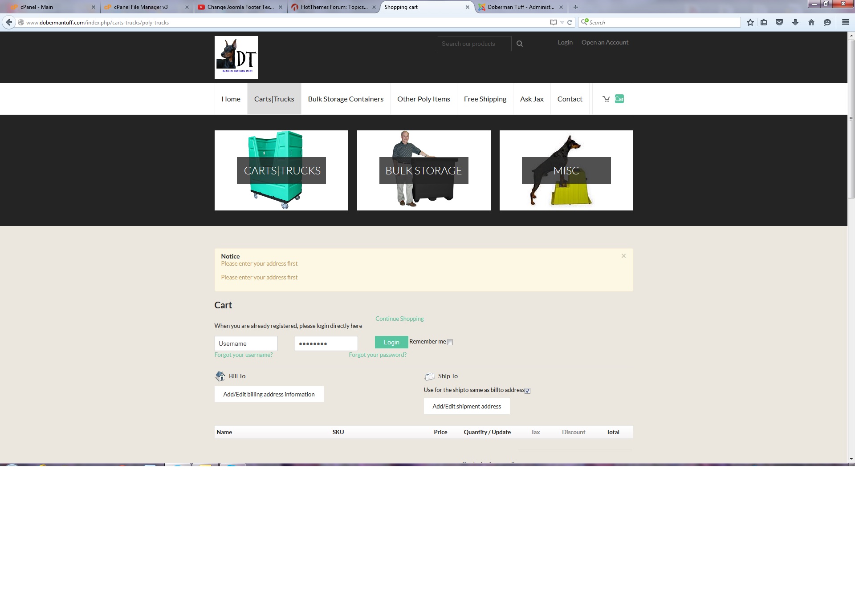The height and width of the screenshot is (598, 855).
Task: Open Bulk Storage Containers menu item
Action: tap(346, 99)
